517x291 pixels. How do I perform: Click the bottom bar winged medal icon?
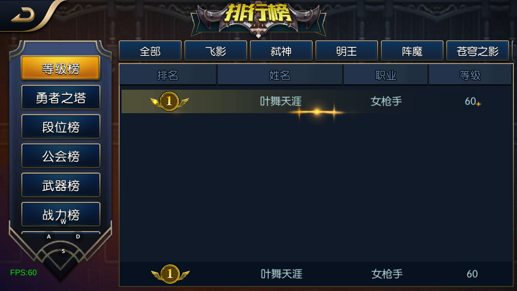[x=170, y=274]
